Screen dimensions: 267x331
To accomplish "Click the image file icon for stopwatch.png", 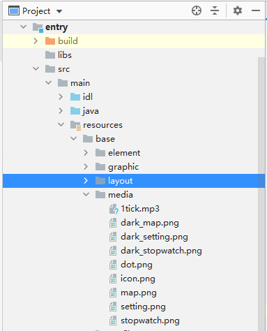I will 113,321.
